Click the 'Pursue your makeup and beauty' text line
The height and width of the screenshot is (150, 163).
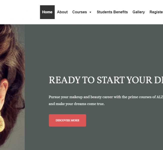click(106, 97)
